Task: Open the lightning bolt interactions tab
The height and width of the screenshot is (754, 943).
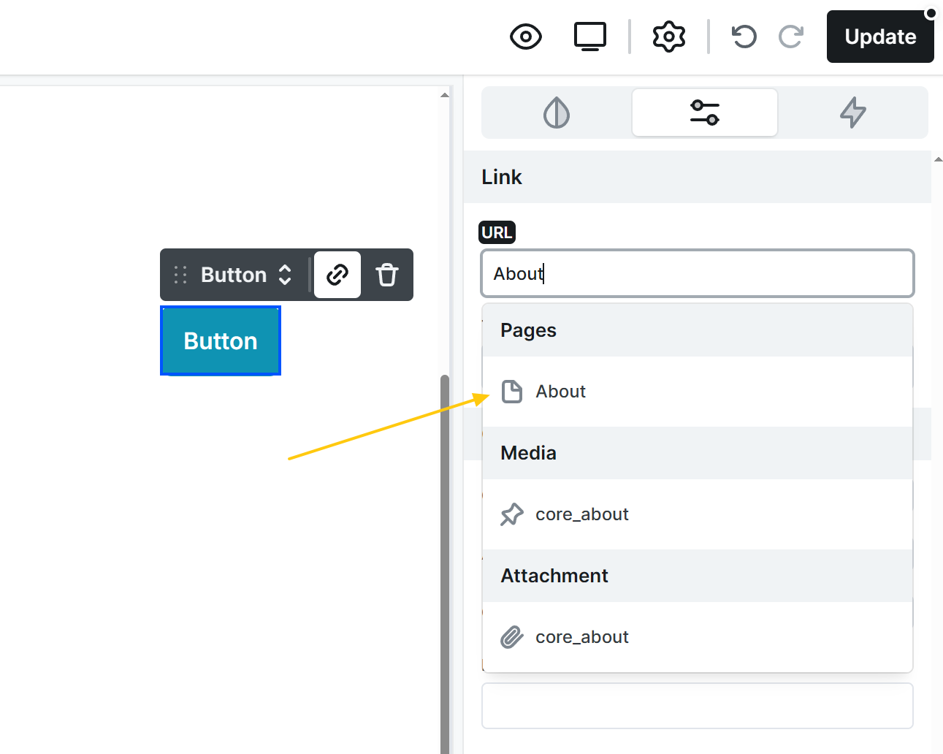Action: (x=852, y=113)
